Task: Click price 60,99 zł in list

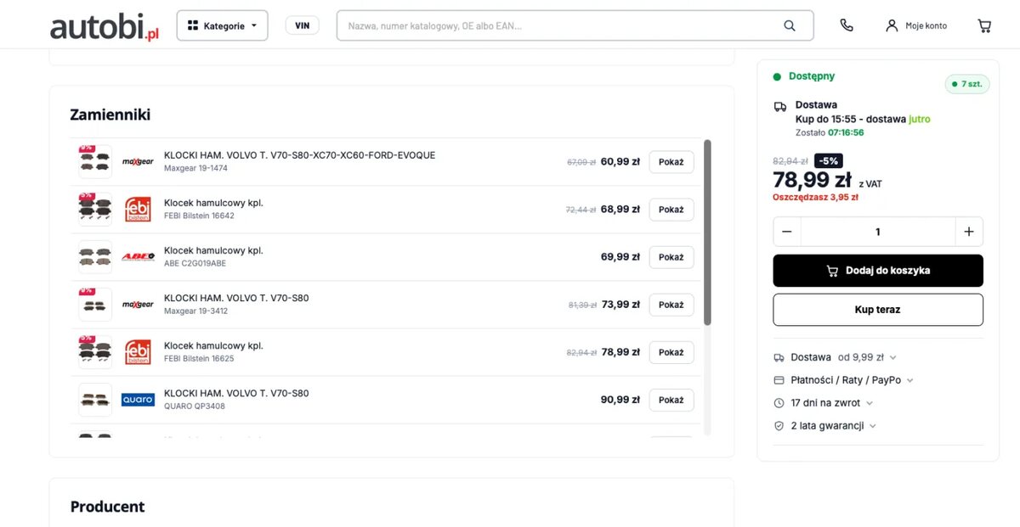Action: coord(620,161)
